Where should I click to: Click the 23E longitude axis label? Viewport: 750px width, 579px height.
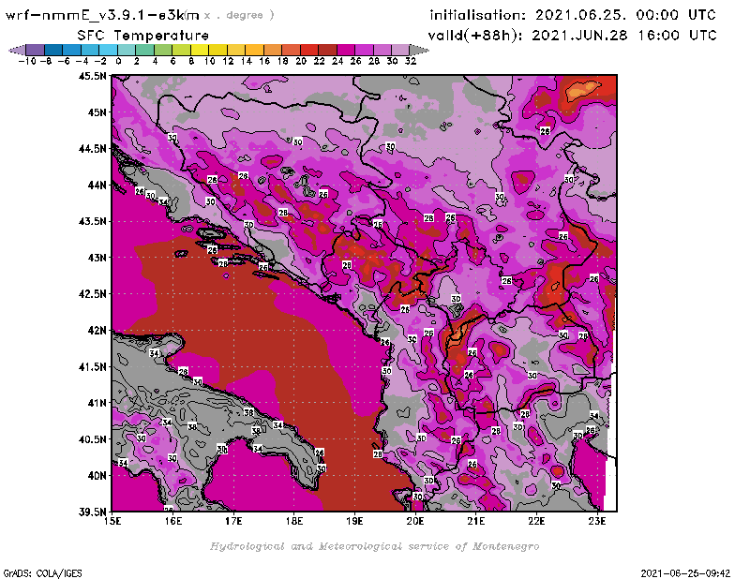click(x=597, y=520)
